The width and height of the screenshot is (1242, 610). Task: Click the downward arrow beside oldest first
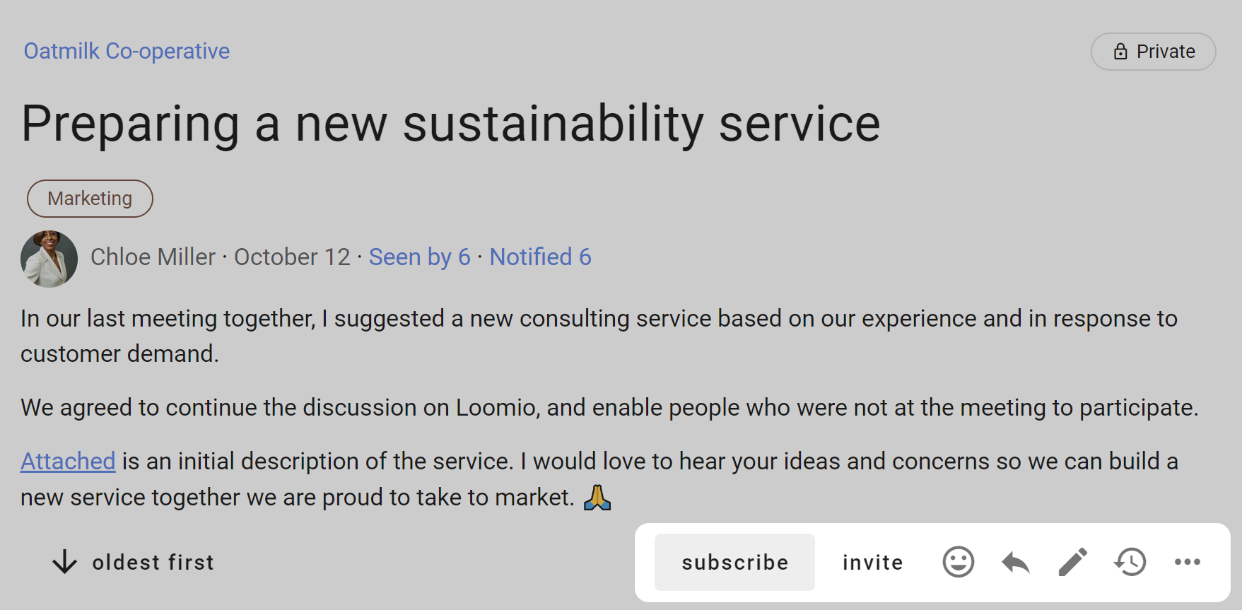[64, 562]
